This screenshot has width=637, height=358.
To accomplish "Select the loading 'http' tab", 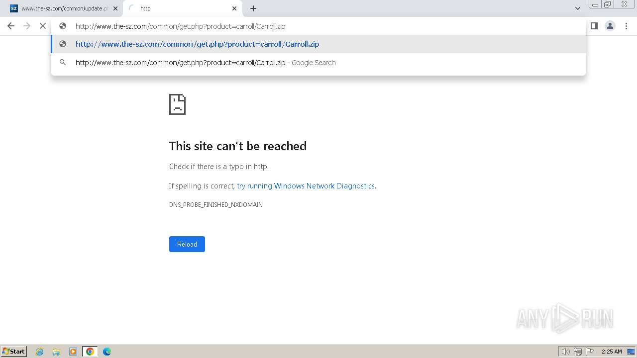I will pyautogui.click(x=183, y=8).
